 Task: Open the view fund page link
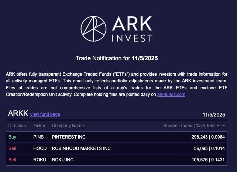45,114
